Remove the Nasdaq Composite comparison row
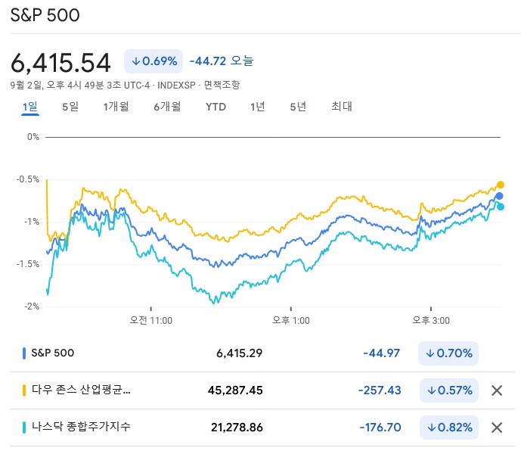Viewport: 521px width, 451px height. click(x=497, y=428)
